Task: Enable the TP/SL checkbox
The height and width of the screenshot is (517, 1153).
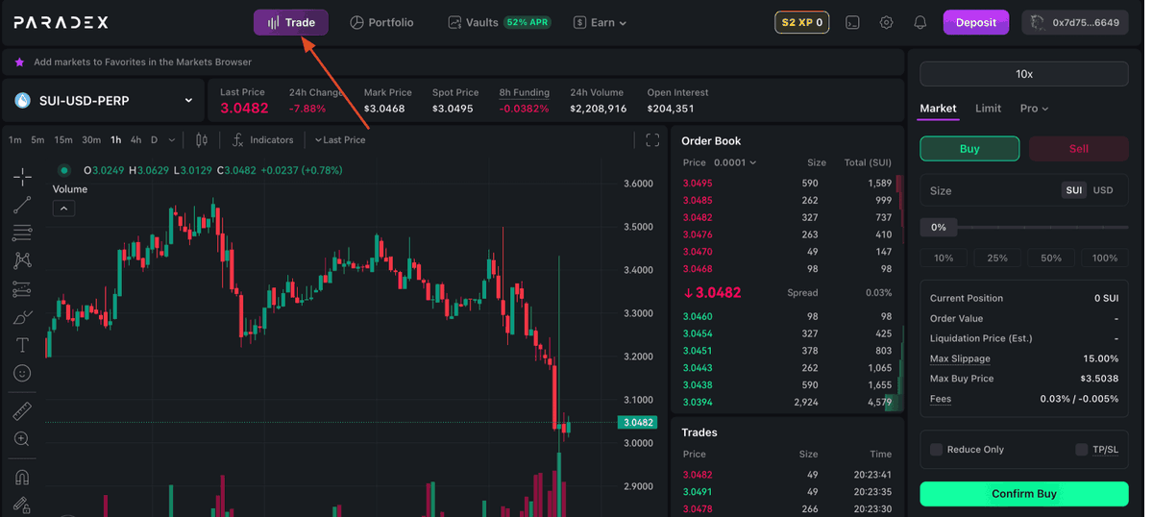Action: pos(1082,450)
